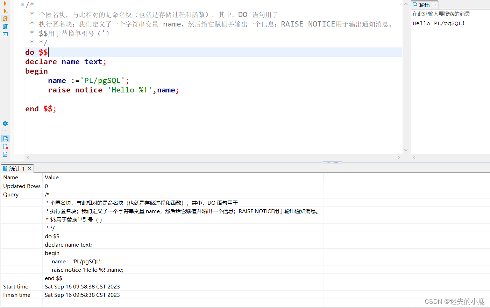The width and height of the screenshot is (490, 308).
Task: Select the Start time row label
Action: tap(16, 287)
